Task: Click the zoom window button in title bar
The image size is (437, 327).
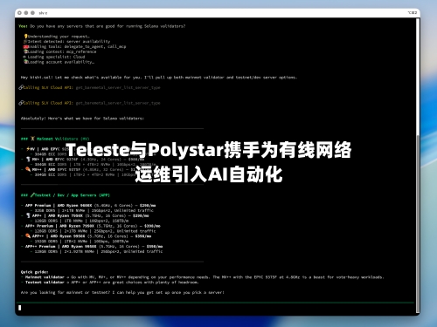Action: [x=32, y=13]
